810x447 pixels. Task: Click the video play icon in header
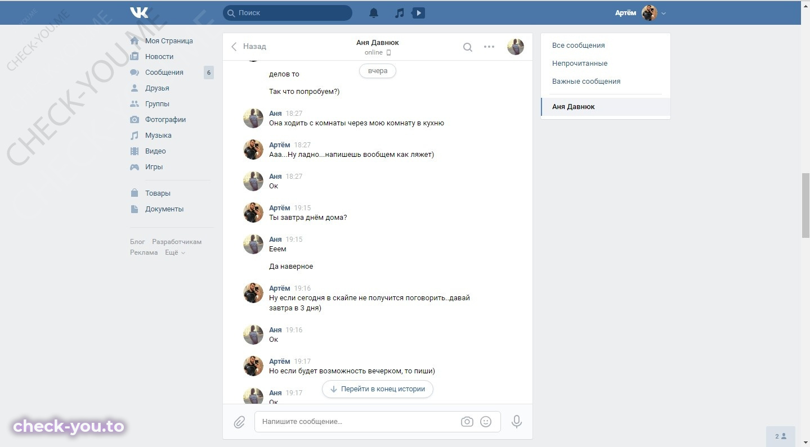coord(418,12)
